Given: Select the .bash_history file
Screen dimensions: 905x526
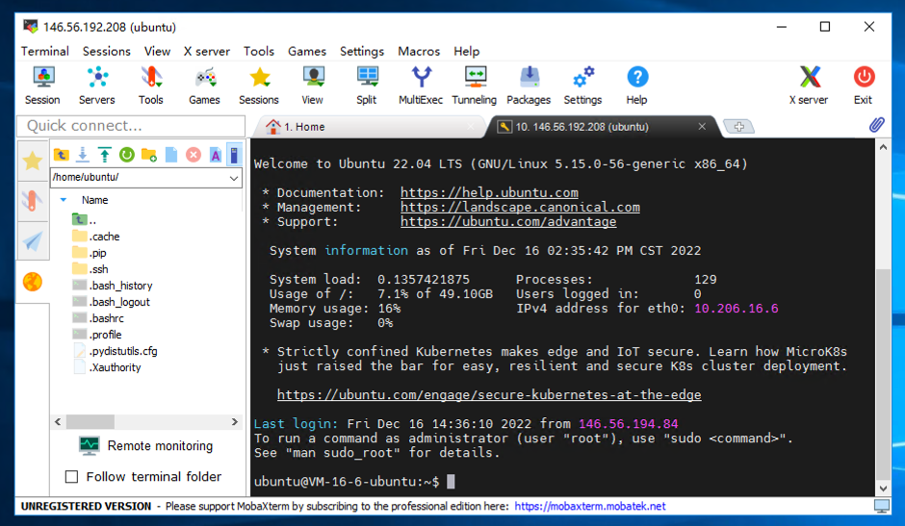Looking at the screenshot, I should [x=112, y=286].
